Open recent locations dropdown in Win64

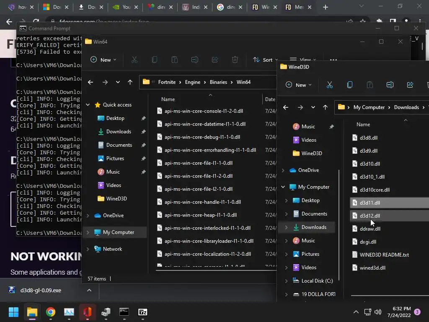[118, 82]
